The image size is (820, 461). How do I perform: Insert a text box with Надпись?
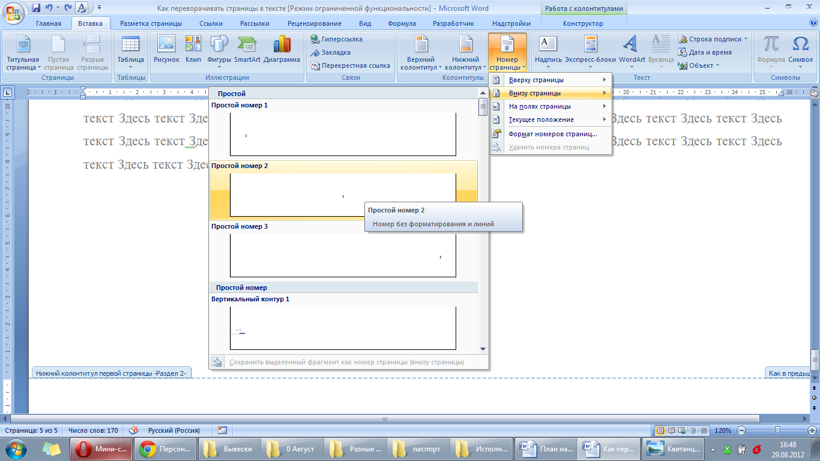pyautogui.click(x=548, y=49)
